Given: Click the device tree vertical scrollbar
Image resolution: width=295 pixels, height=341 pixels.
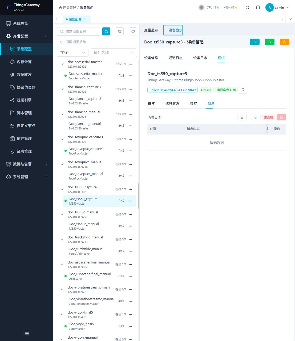Looking at the screenshot, I should click(139, 196).
